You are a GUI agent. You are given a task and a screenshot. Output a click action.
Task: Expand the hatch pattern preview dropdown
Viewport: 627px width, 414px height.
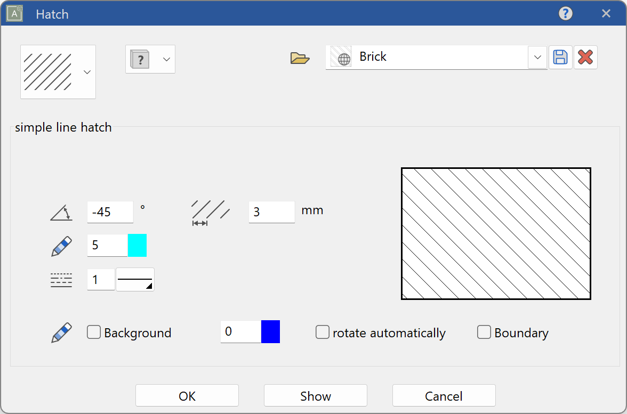[87, 72]
